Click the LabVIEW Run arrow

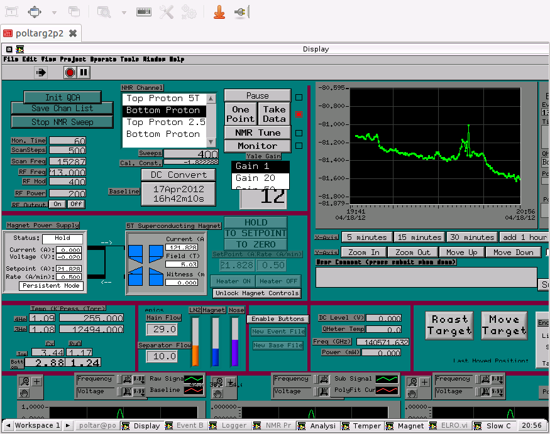click(41, 73)
